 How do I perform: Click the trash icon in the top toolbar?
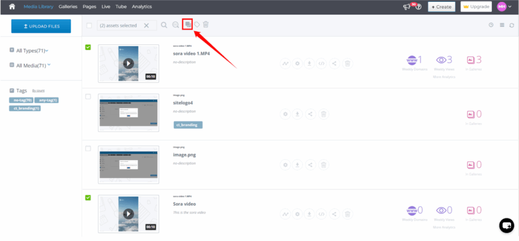coord(206,25)
